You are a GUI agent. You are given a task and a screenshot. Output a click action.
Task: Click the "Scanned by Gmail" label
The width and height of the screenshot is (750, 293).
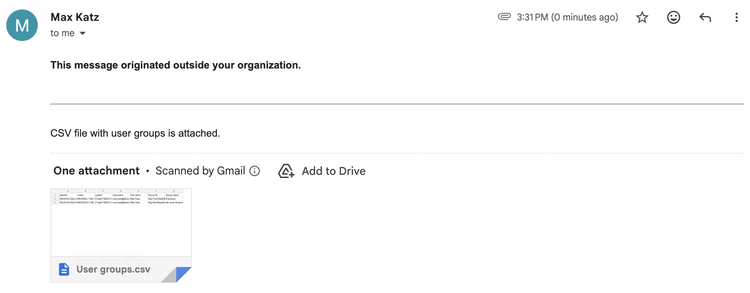click(200, 171)
